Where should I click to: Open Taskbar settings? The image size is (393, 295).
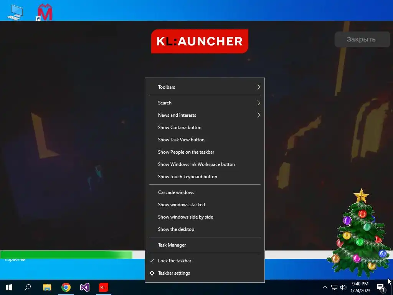tap(205, 273)
